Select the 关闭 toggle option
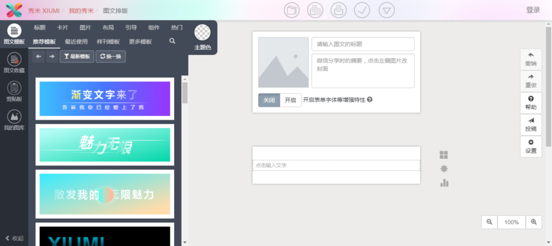The width and height of the screenshot is (552, 246). click(269, 100)
